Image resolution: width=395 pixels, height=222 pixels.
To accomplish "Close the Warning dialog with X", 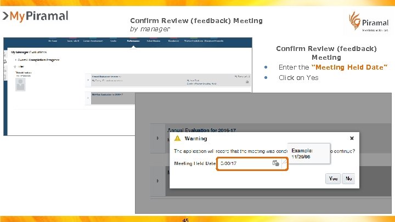I will (352, 138).
